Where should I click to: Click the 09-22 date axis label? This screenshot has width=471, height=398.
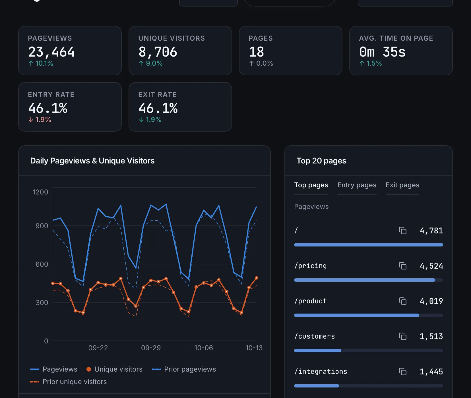(x=98, y=348)
